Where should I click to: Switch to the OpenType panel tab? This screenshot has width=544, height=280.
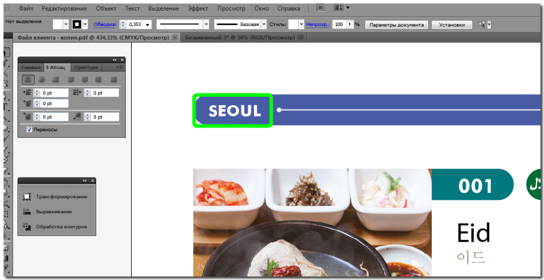click(x=86, y=67)
